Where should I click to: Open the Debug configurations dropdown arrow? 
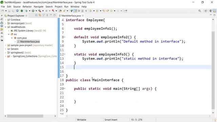[29, 11]
